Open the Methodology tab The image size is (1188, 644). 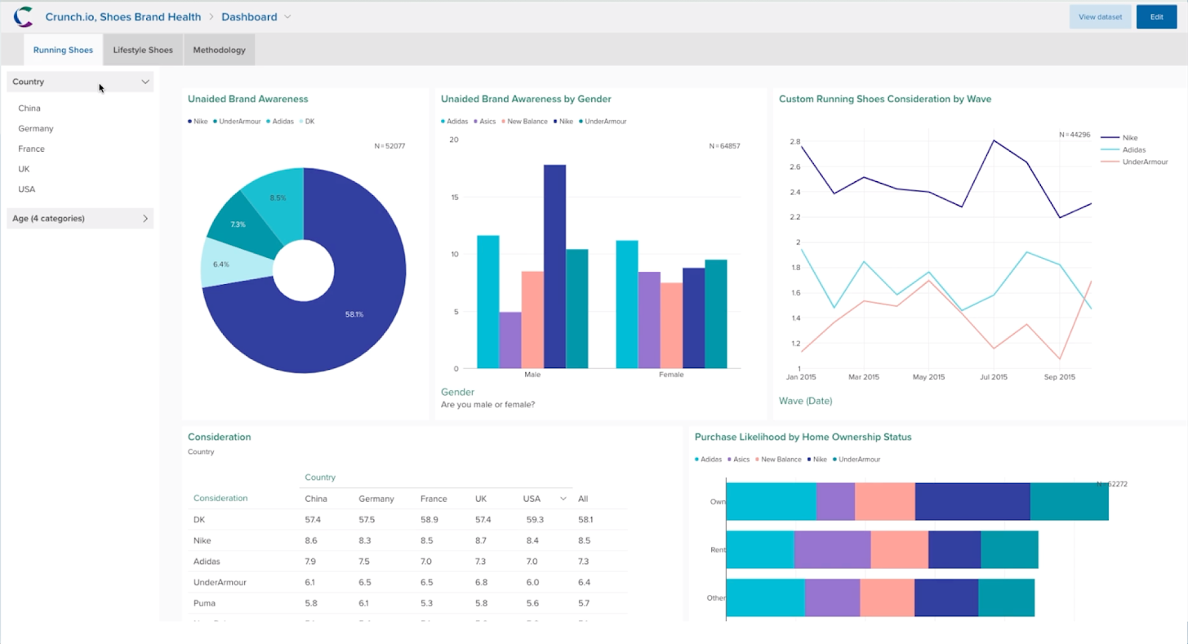coord(219,50)
